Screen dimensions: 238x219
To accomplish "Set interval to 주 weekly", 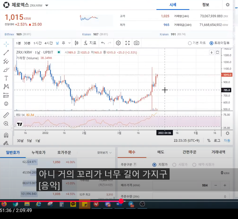I will [64, 43].
